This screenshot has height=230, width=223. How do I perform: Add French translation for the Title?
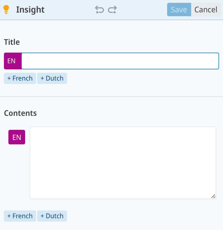click(x=20, y=78)
